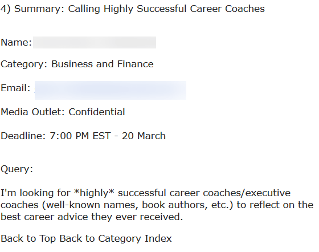Click the 20 March deadline date

pos(144,136)
